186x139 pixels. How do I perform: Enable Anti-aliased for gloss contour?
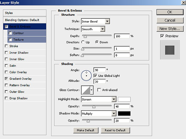click(x=99, y=90)
